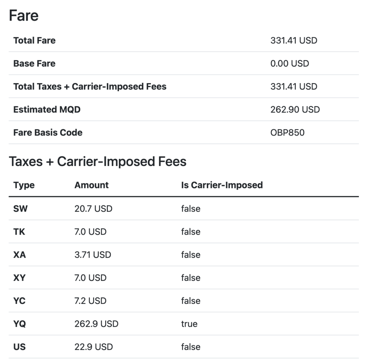Click the Amount column header

pyautogui.click(x=92, y=185)
